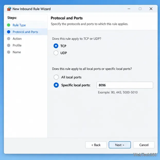
Task: Click the Name step in sidebar
Action: point(17,52)
